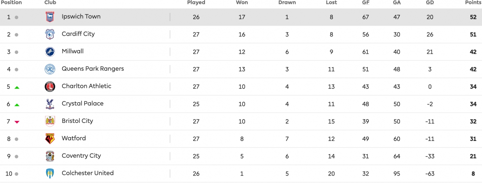Viewport: 482px width, 184px height.
Task: Click the Crystal Palace eagle crest
Action: tap(50, 104)
